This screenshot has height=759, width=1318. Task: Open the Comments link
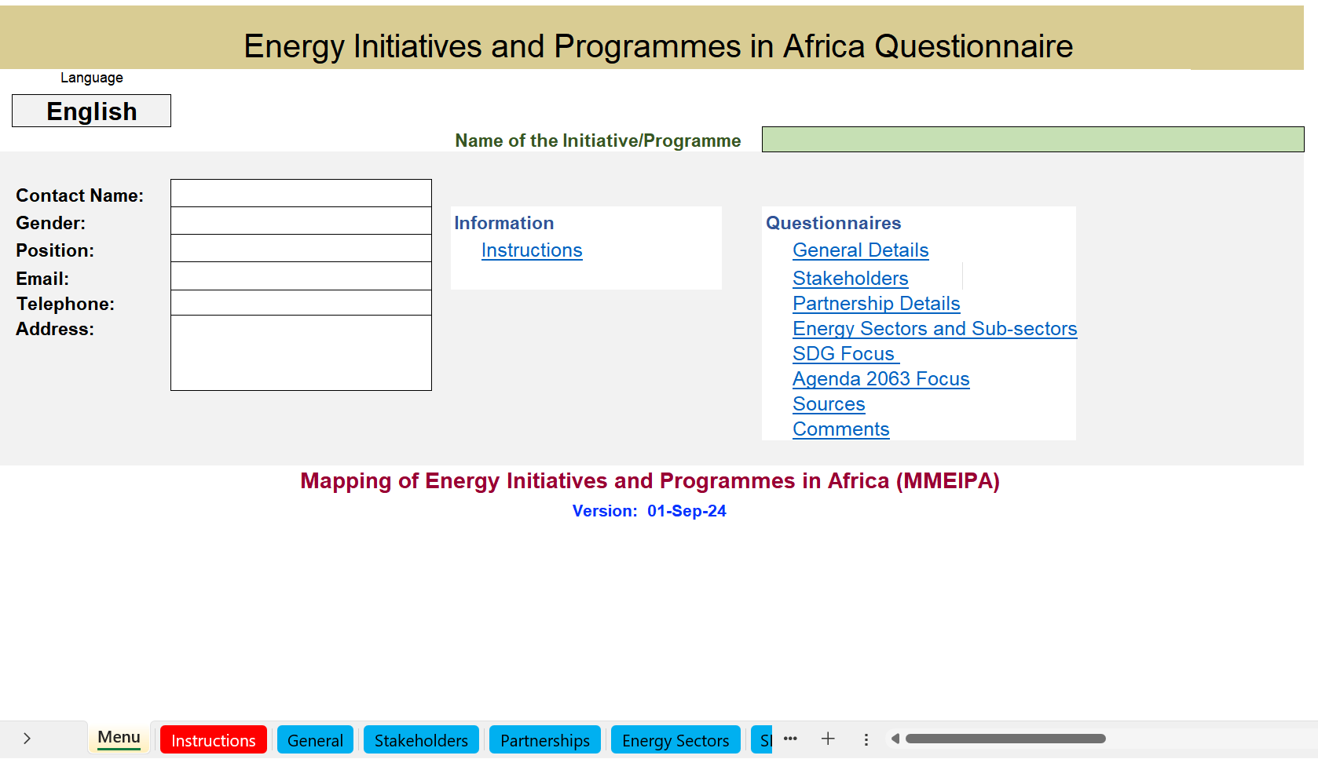pyautogui.click(x=841, y=429)
